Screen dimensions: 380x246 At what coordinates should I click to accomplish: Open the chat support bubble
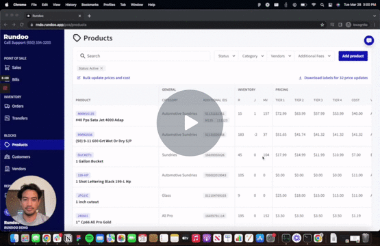(x=369, y=40)
